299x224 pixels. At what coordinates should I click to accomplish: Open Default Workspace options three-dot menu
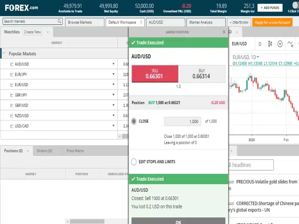pos(141,22)
